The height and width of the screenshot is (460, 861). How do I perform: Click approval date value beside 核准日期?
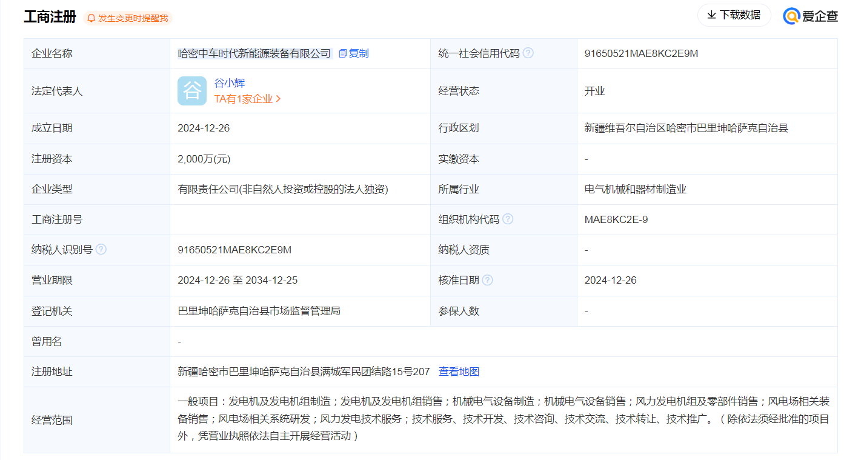610,280
